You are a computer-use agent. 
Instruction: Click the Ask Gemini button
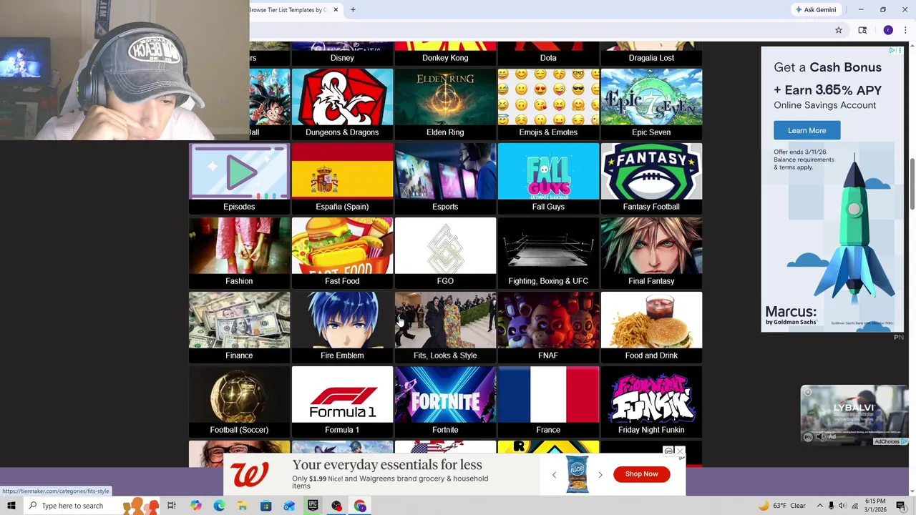point(815,9)
